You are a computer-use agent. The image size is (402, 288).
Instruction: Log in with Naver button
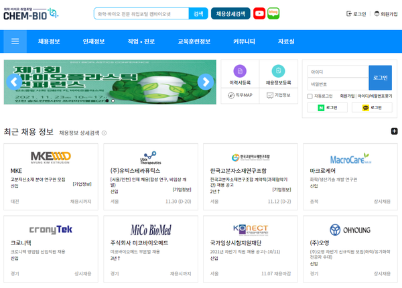328,107
